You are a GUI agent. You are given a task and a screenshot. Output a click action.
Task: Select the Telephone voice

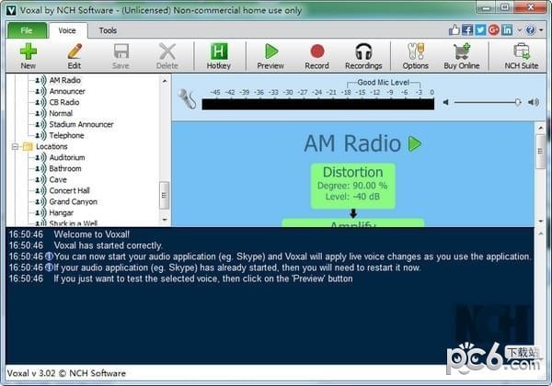click(66, 135)
